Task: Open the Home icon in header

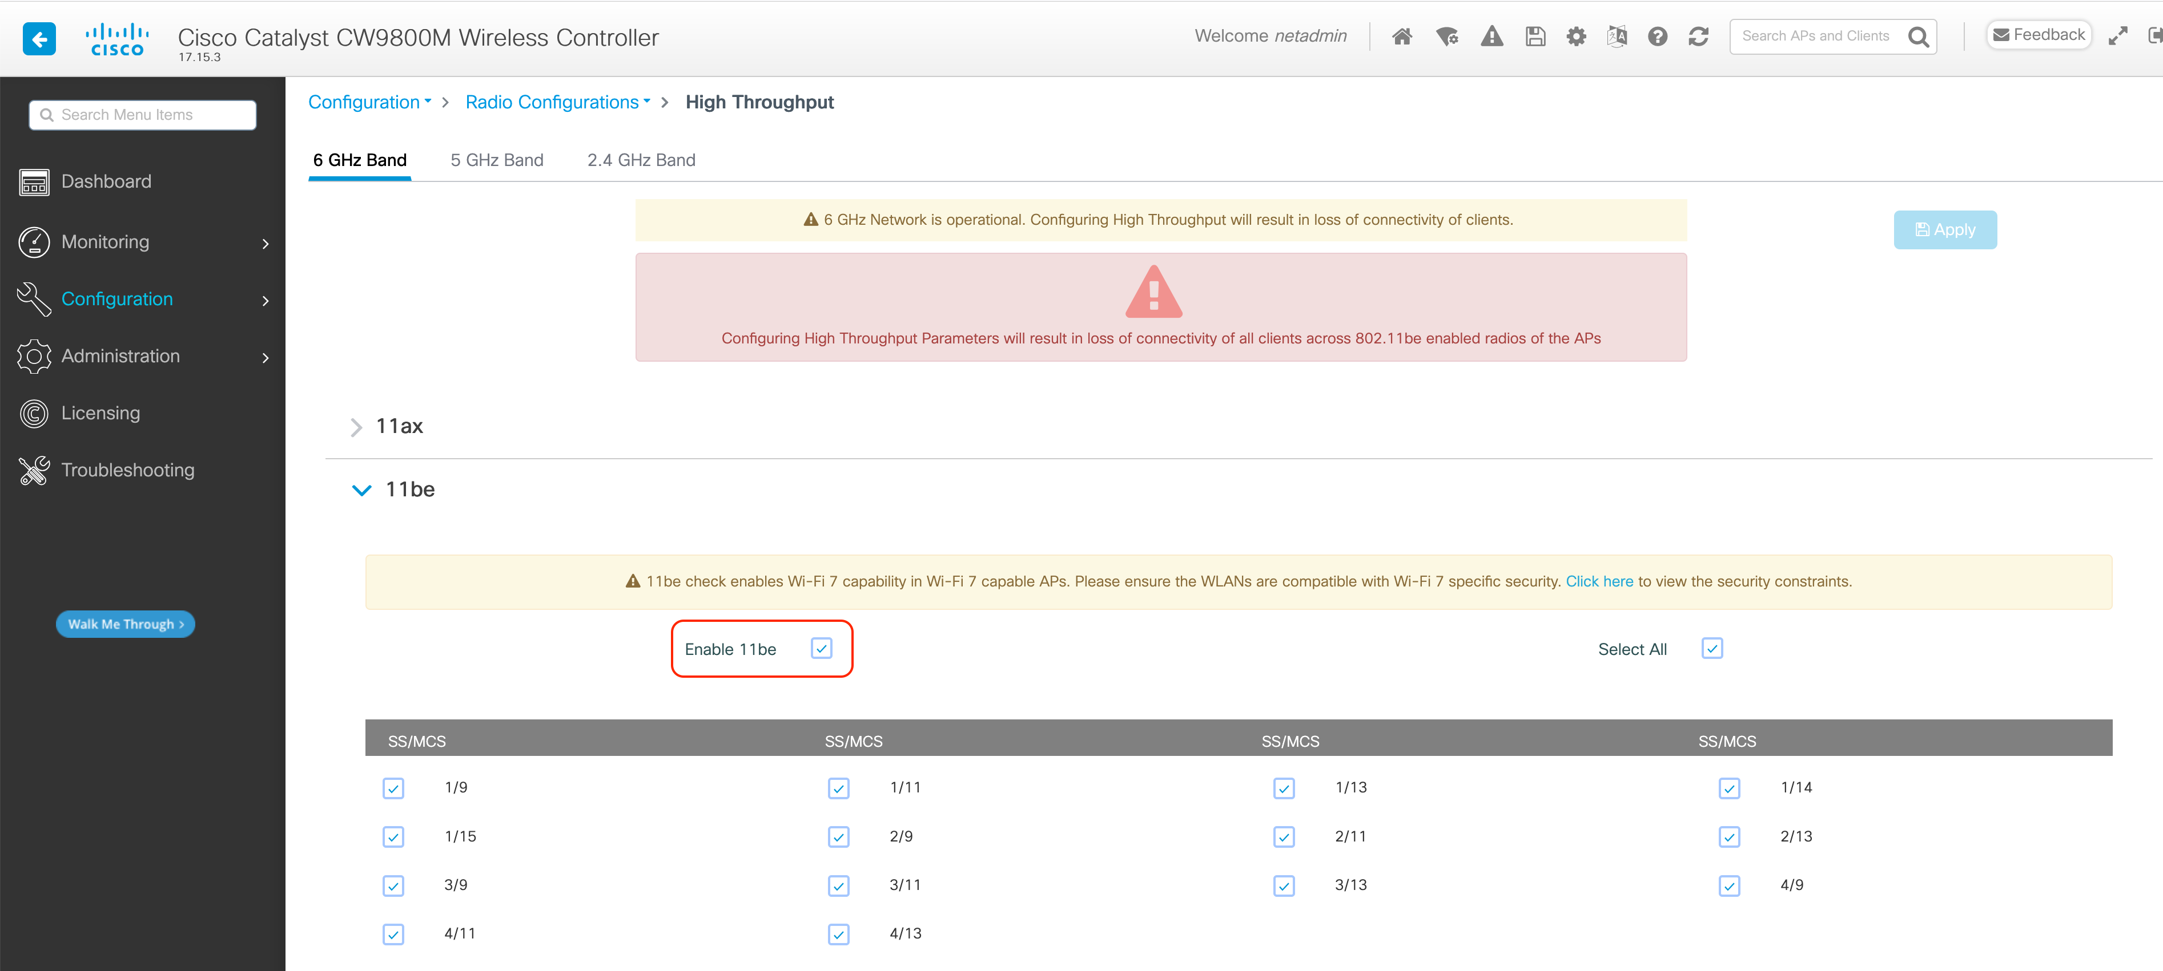Action: click(1401, 36)
